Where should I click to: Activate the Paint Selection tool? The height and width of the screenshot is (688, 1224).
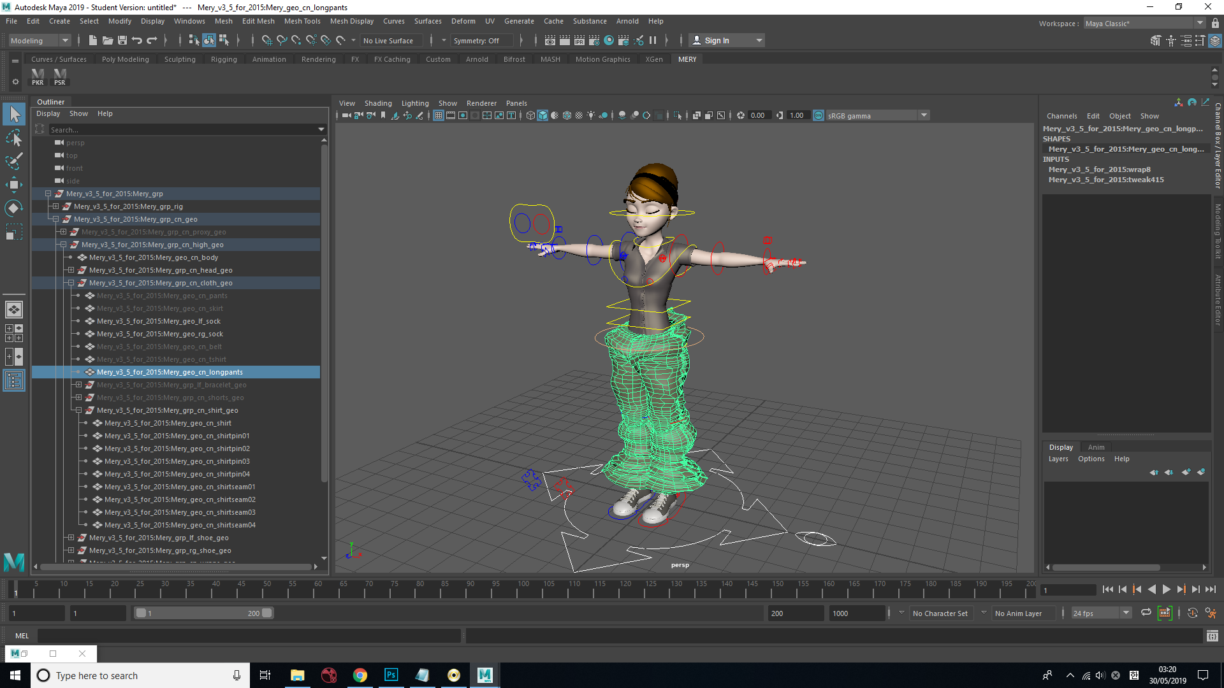[x=14, y=161]
